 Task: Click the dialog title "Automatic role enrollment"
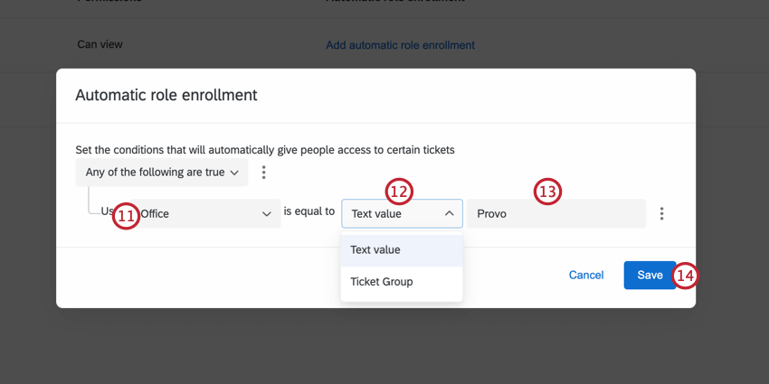click(166, 95)
